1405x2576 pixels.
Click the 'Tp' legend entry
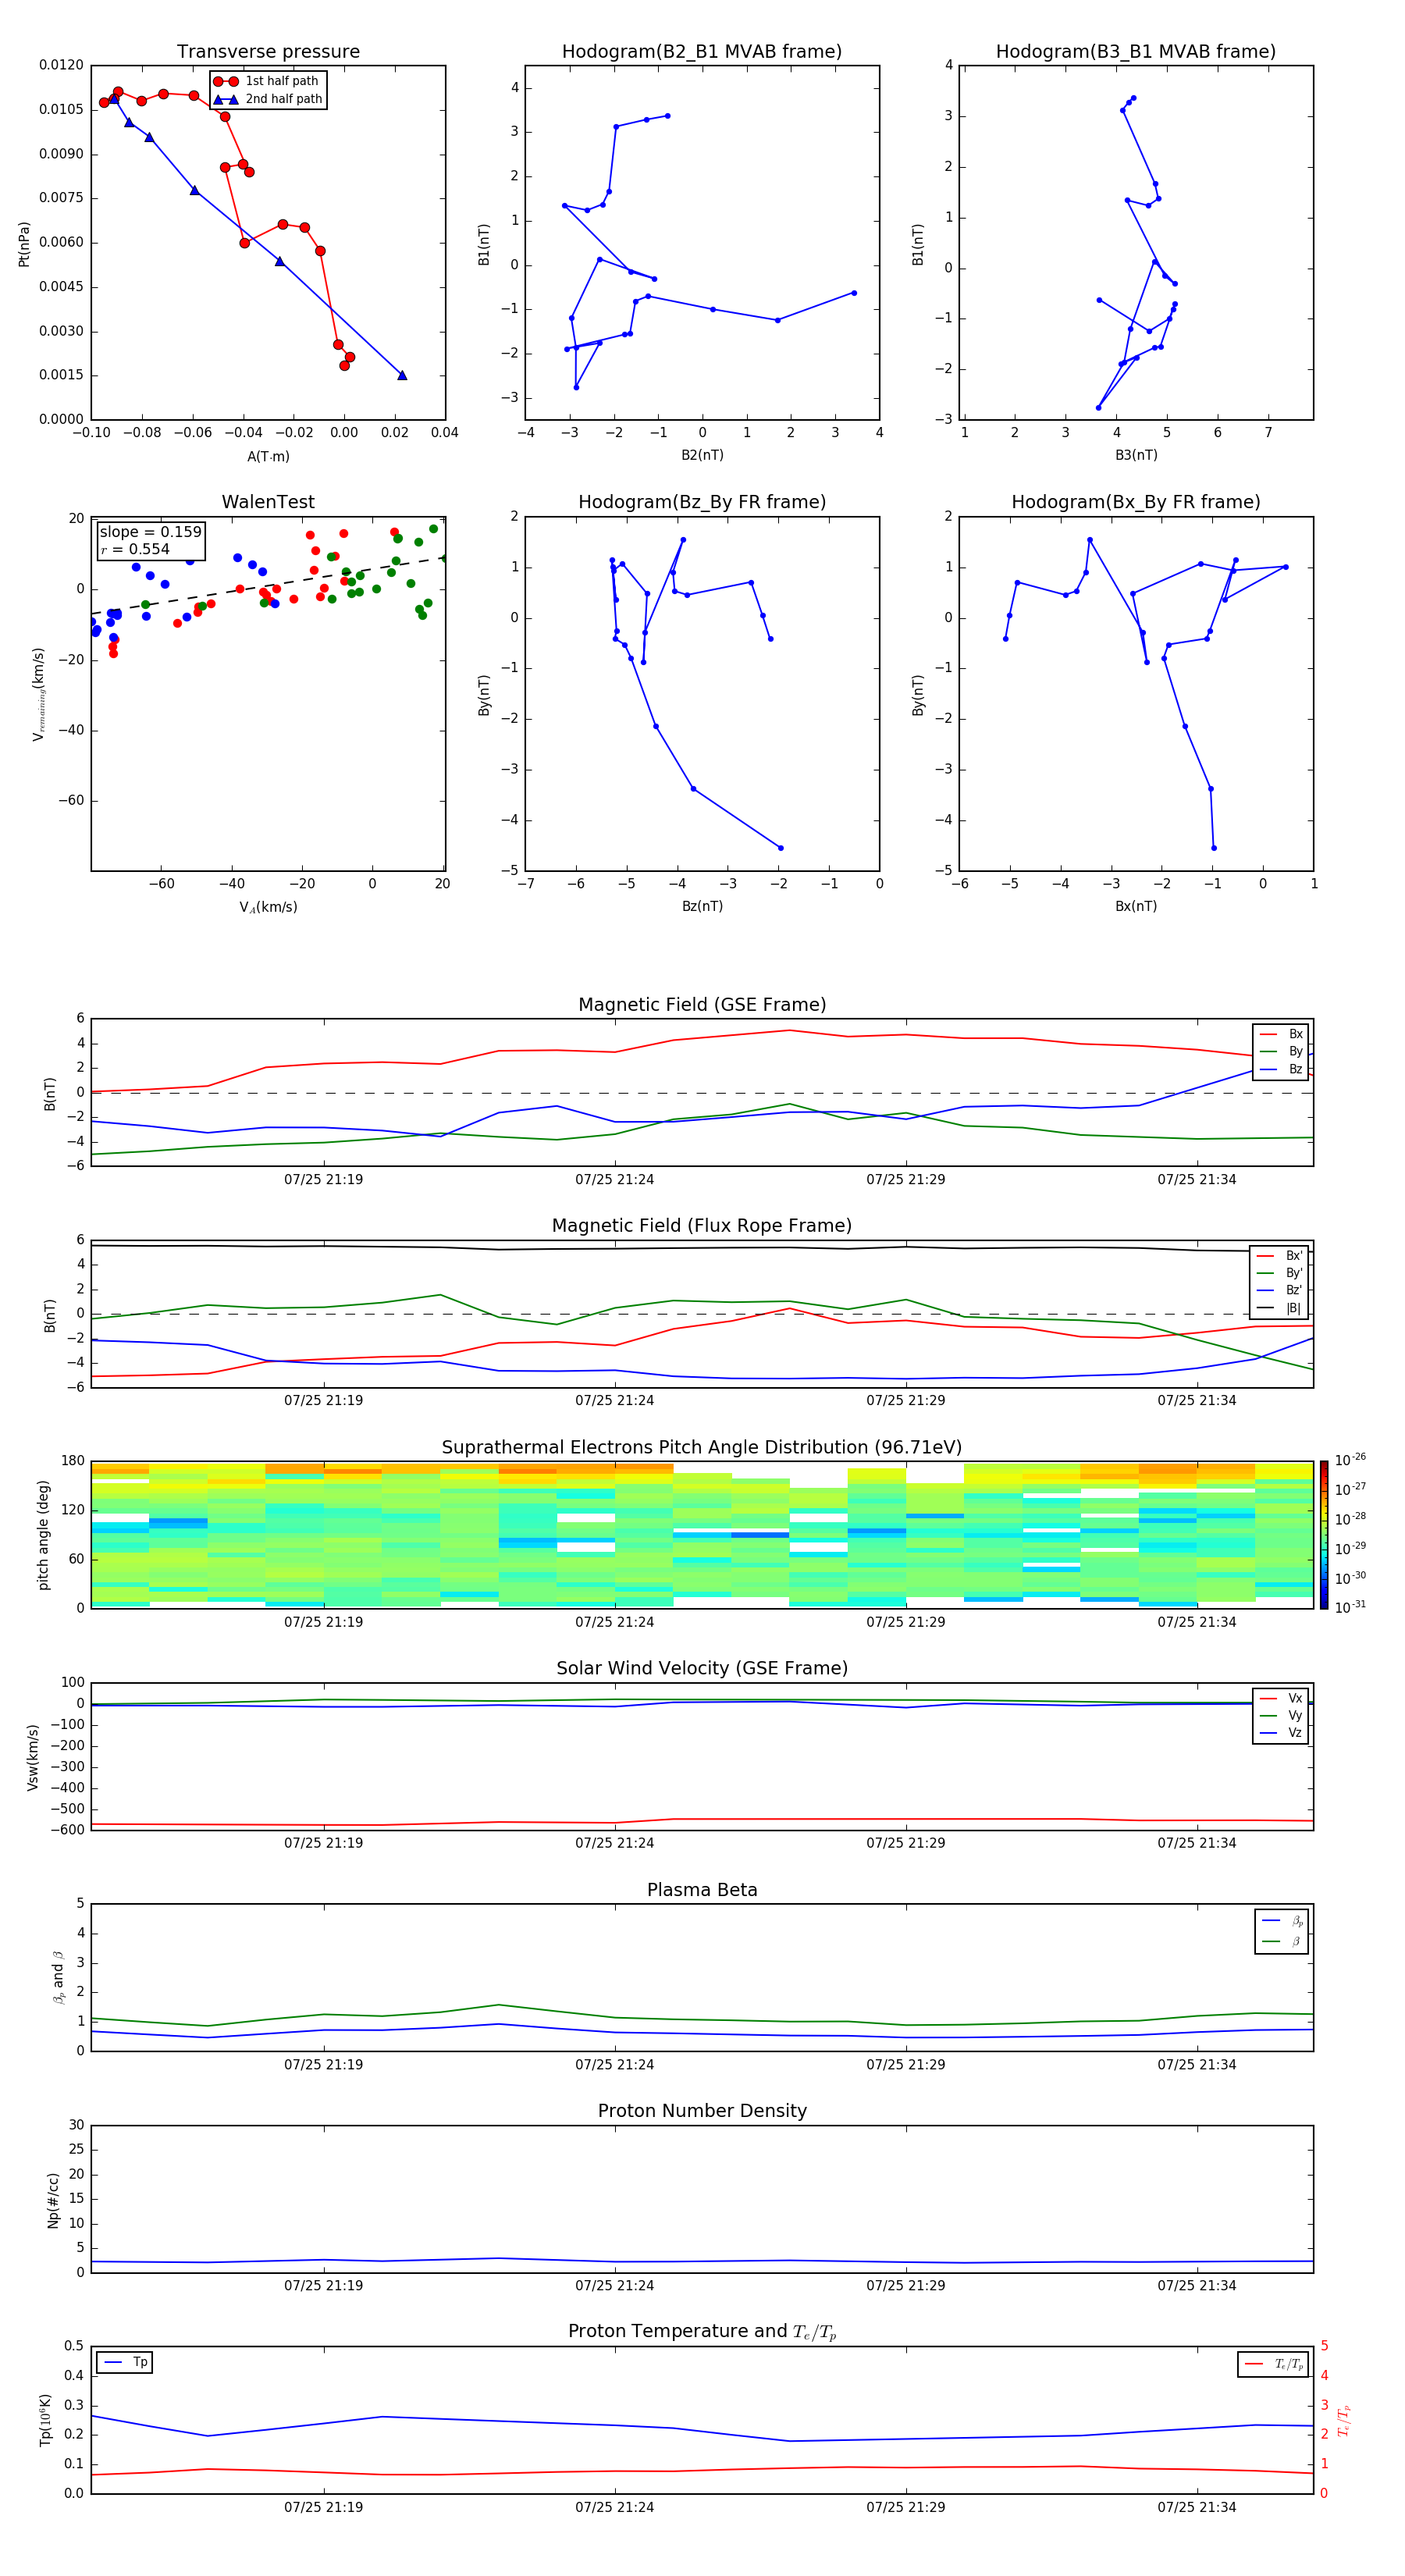click(125, 2362)
